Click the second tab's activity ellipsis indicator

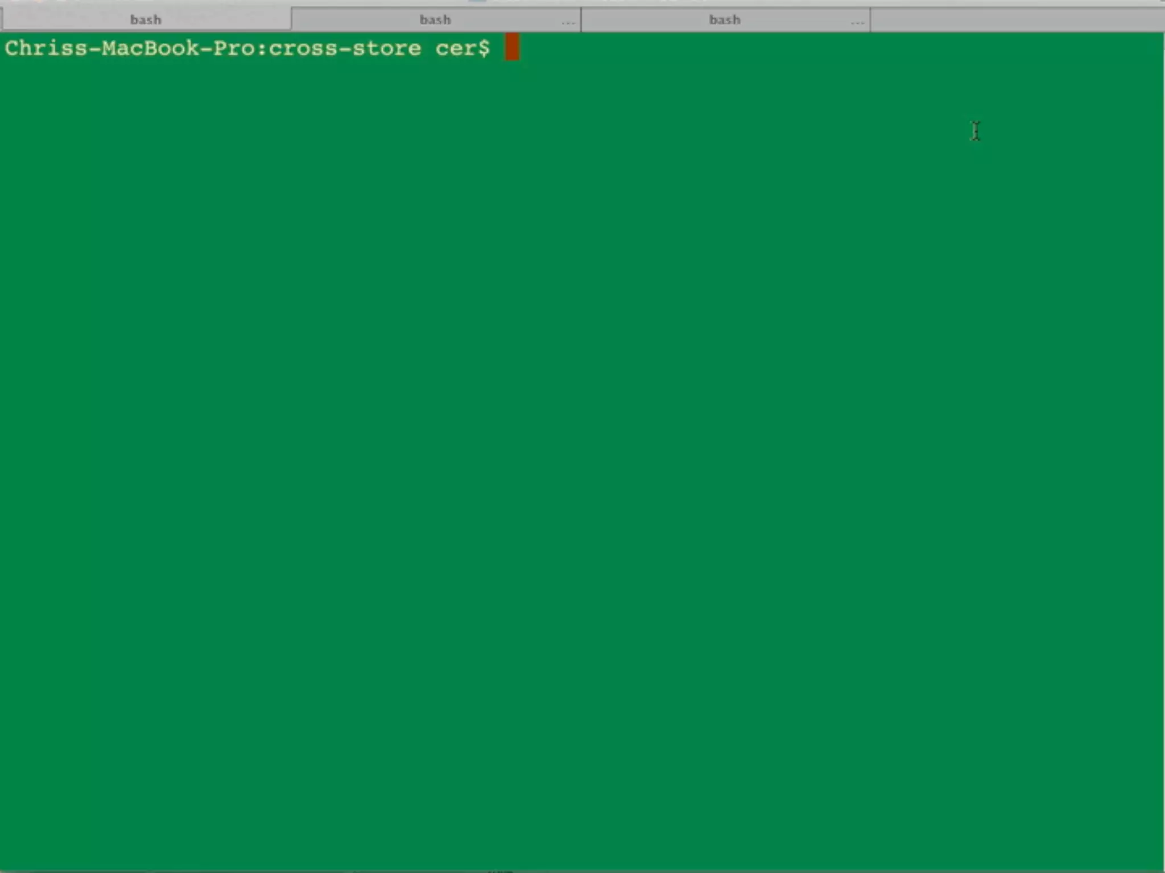click(568, 23)
